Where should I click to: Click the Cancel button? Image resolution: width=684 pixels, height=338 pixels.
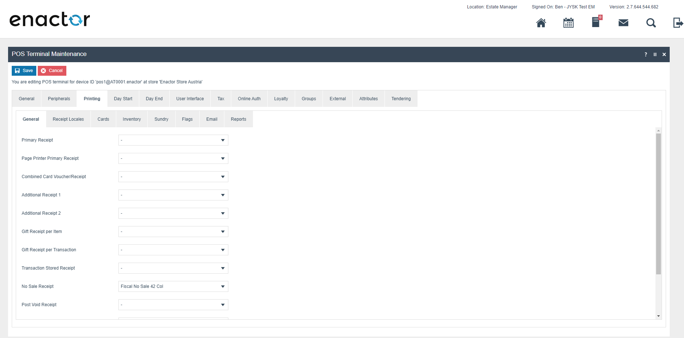[x=52, y=71]
